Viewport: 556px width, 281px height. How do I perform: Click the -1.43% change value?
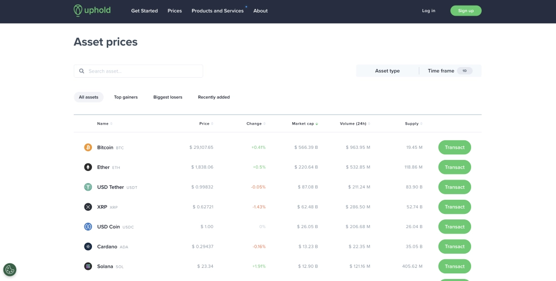coord(259,207)
